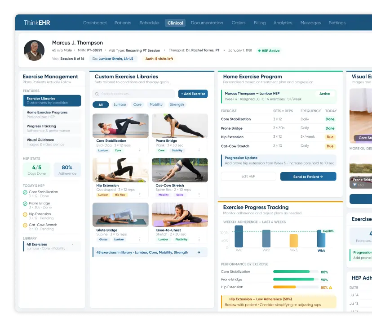Click the Wk4 bar in adherence chart
This screenshot has height=326, width=372.
[321, 239]
